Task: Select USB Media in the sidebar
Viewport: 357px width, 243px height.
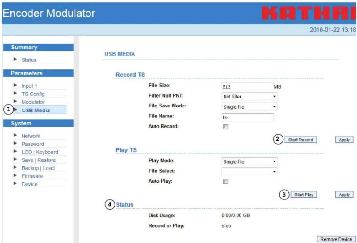Action: coord(36,111)
